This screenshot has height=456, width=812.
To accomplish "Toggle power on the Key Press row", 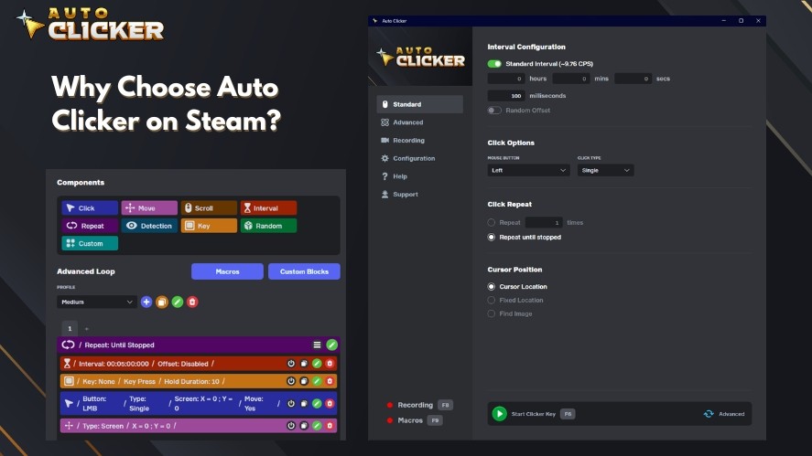I will click(291, 381).
